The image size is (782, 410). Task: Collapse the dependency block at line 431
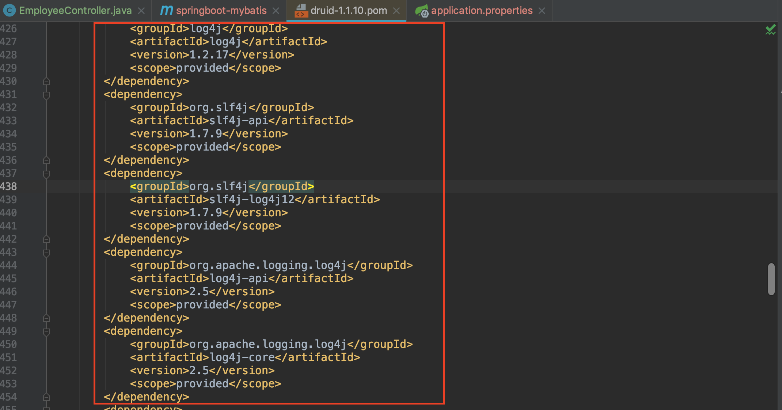tap(46, 95)
